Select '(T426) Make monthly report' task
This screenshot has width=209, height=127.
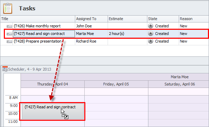pyautogui.click(x=37, y=26)
